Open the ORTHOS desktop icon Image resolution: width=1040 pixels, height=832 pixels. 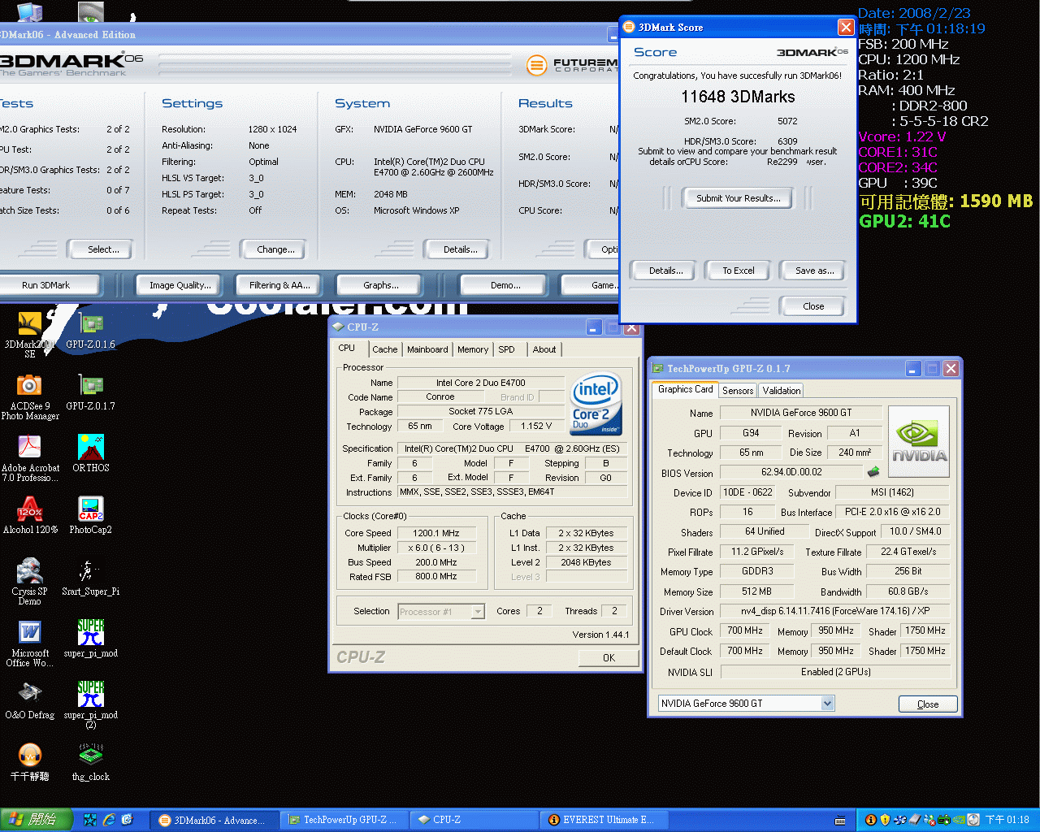pos(91,448)
